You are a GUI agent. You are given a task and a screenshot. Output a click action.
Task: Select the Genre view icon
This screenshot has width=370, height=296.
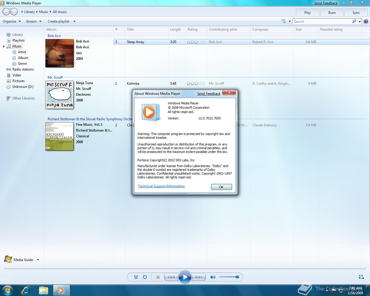[14, 64]
